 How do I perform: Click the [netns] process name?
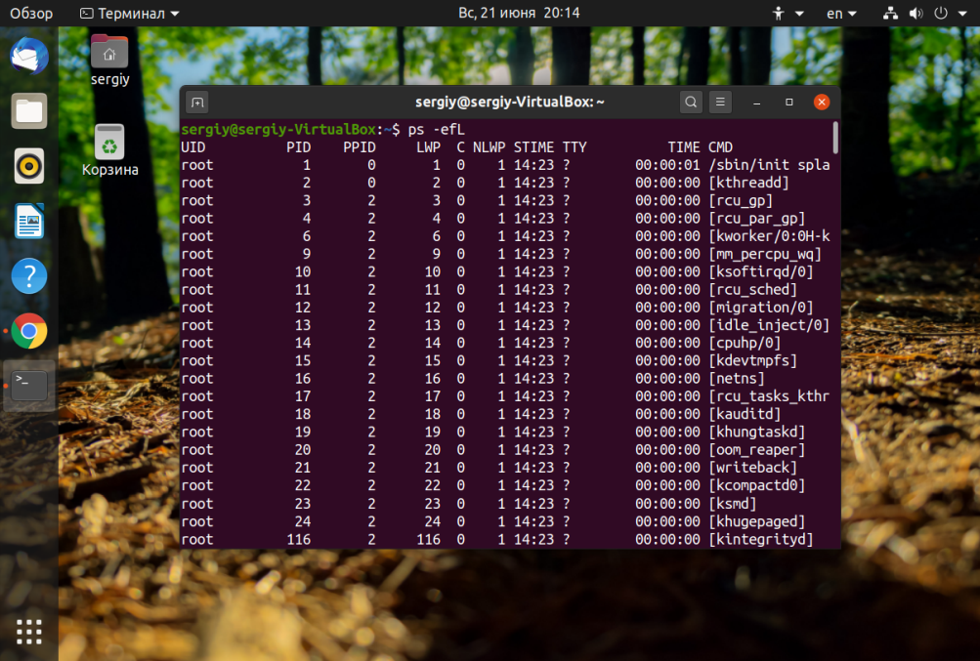(737, 379)
